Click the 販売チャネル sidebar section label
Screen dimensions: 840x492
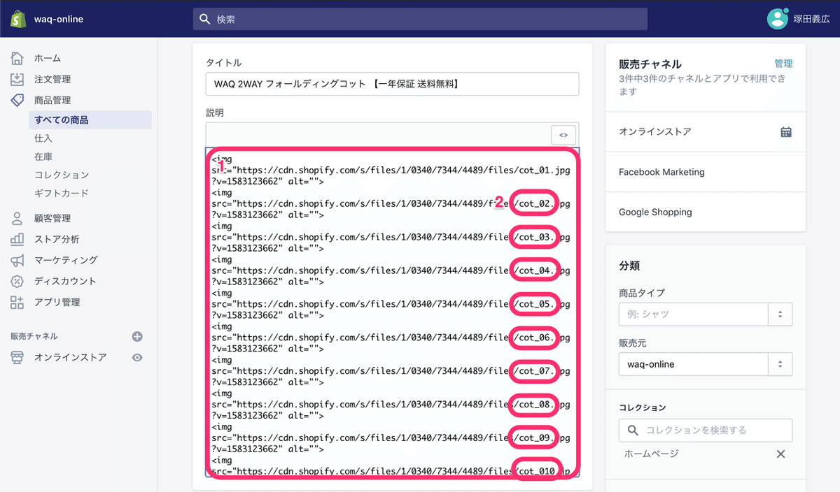34,336
